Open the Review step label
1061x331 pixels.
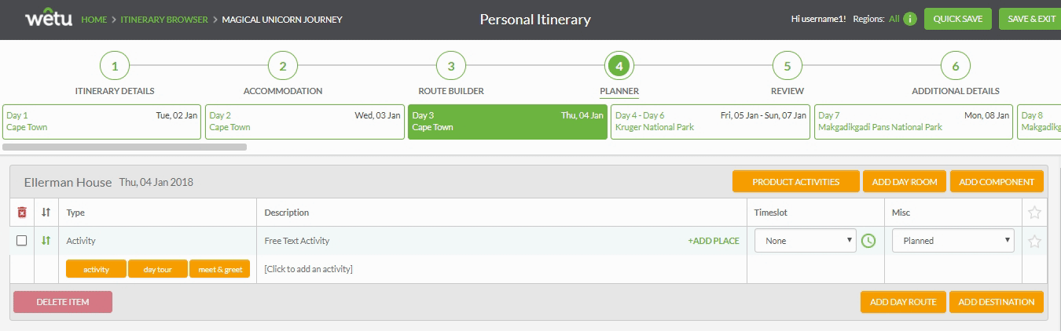(x=787, y=91)
